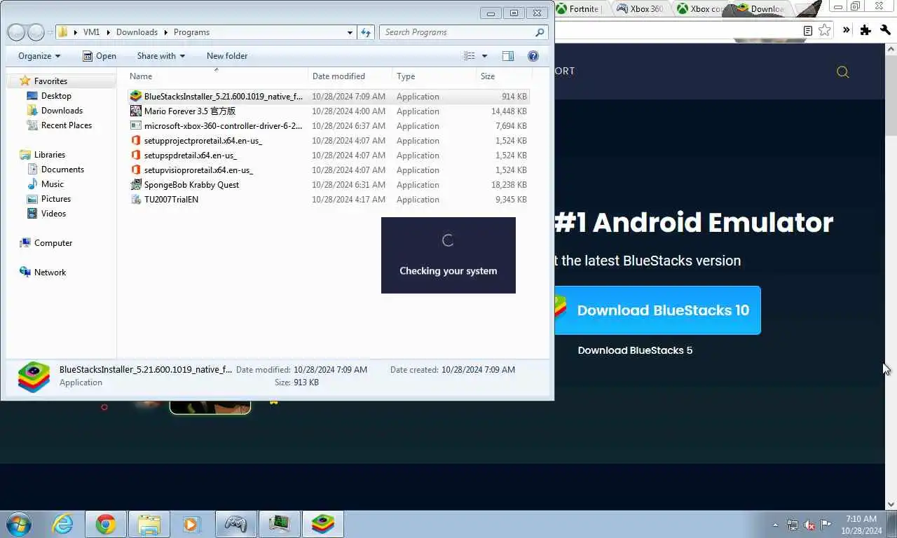Image resolution: width=897 pixels, height=538 pixels.
Task: Show hidden browser toolbar items chevron
Action: point(846,30)
